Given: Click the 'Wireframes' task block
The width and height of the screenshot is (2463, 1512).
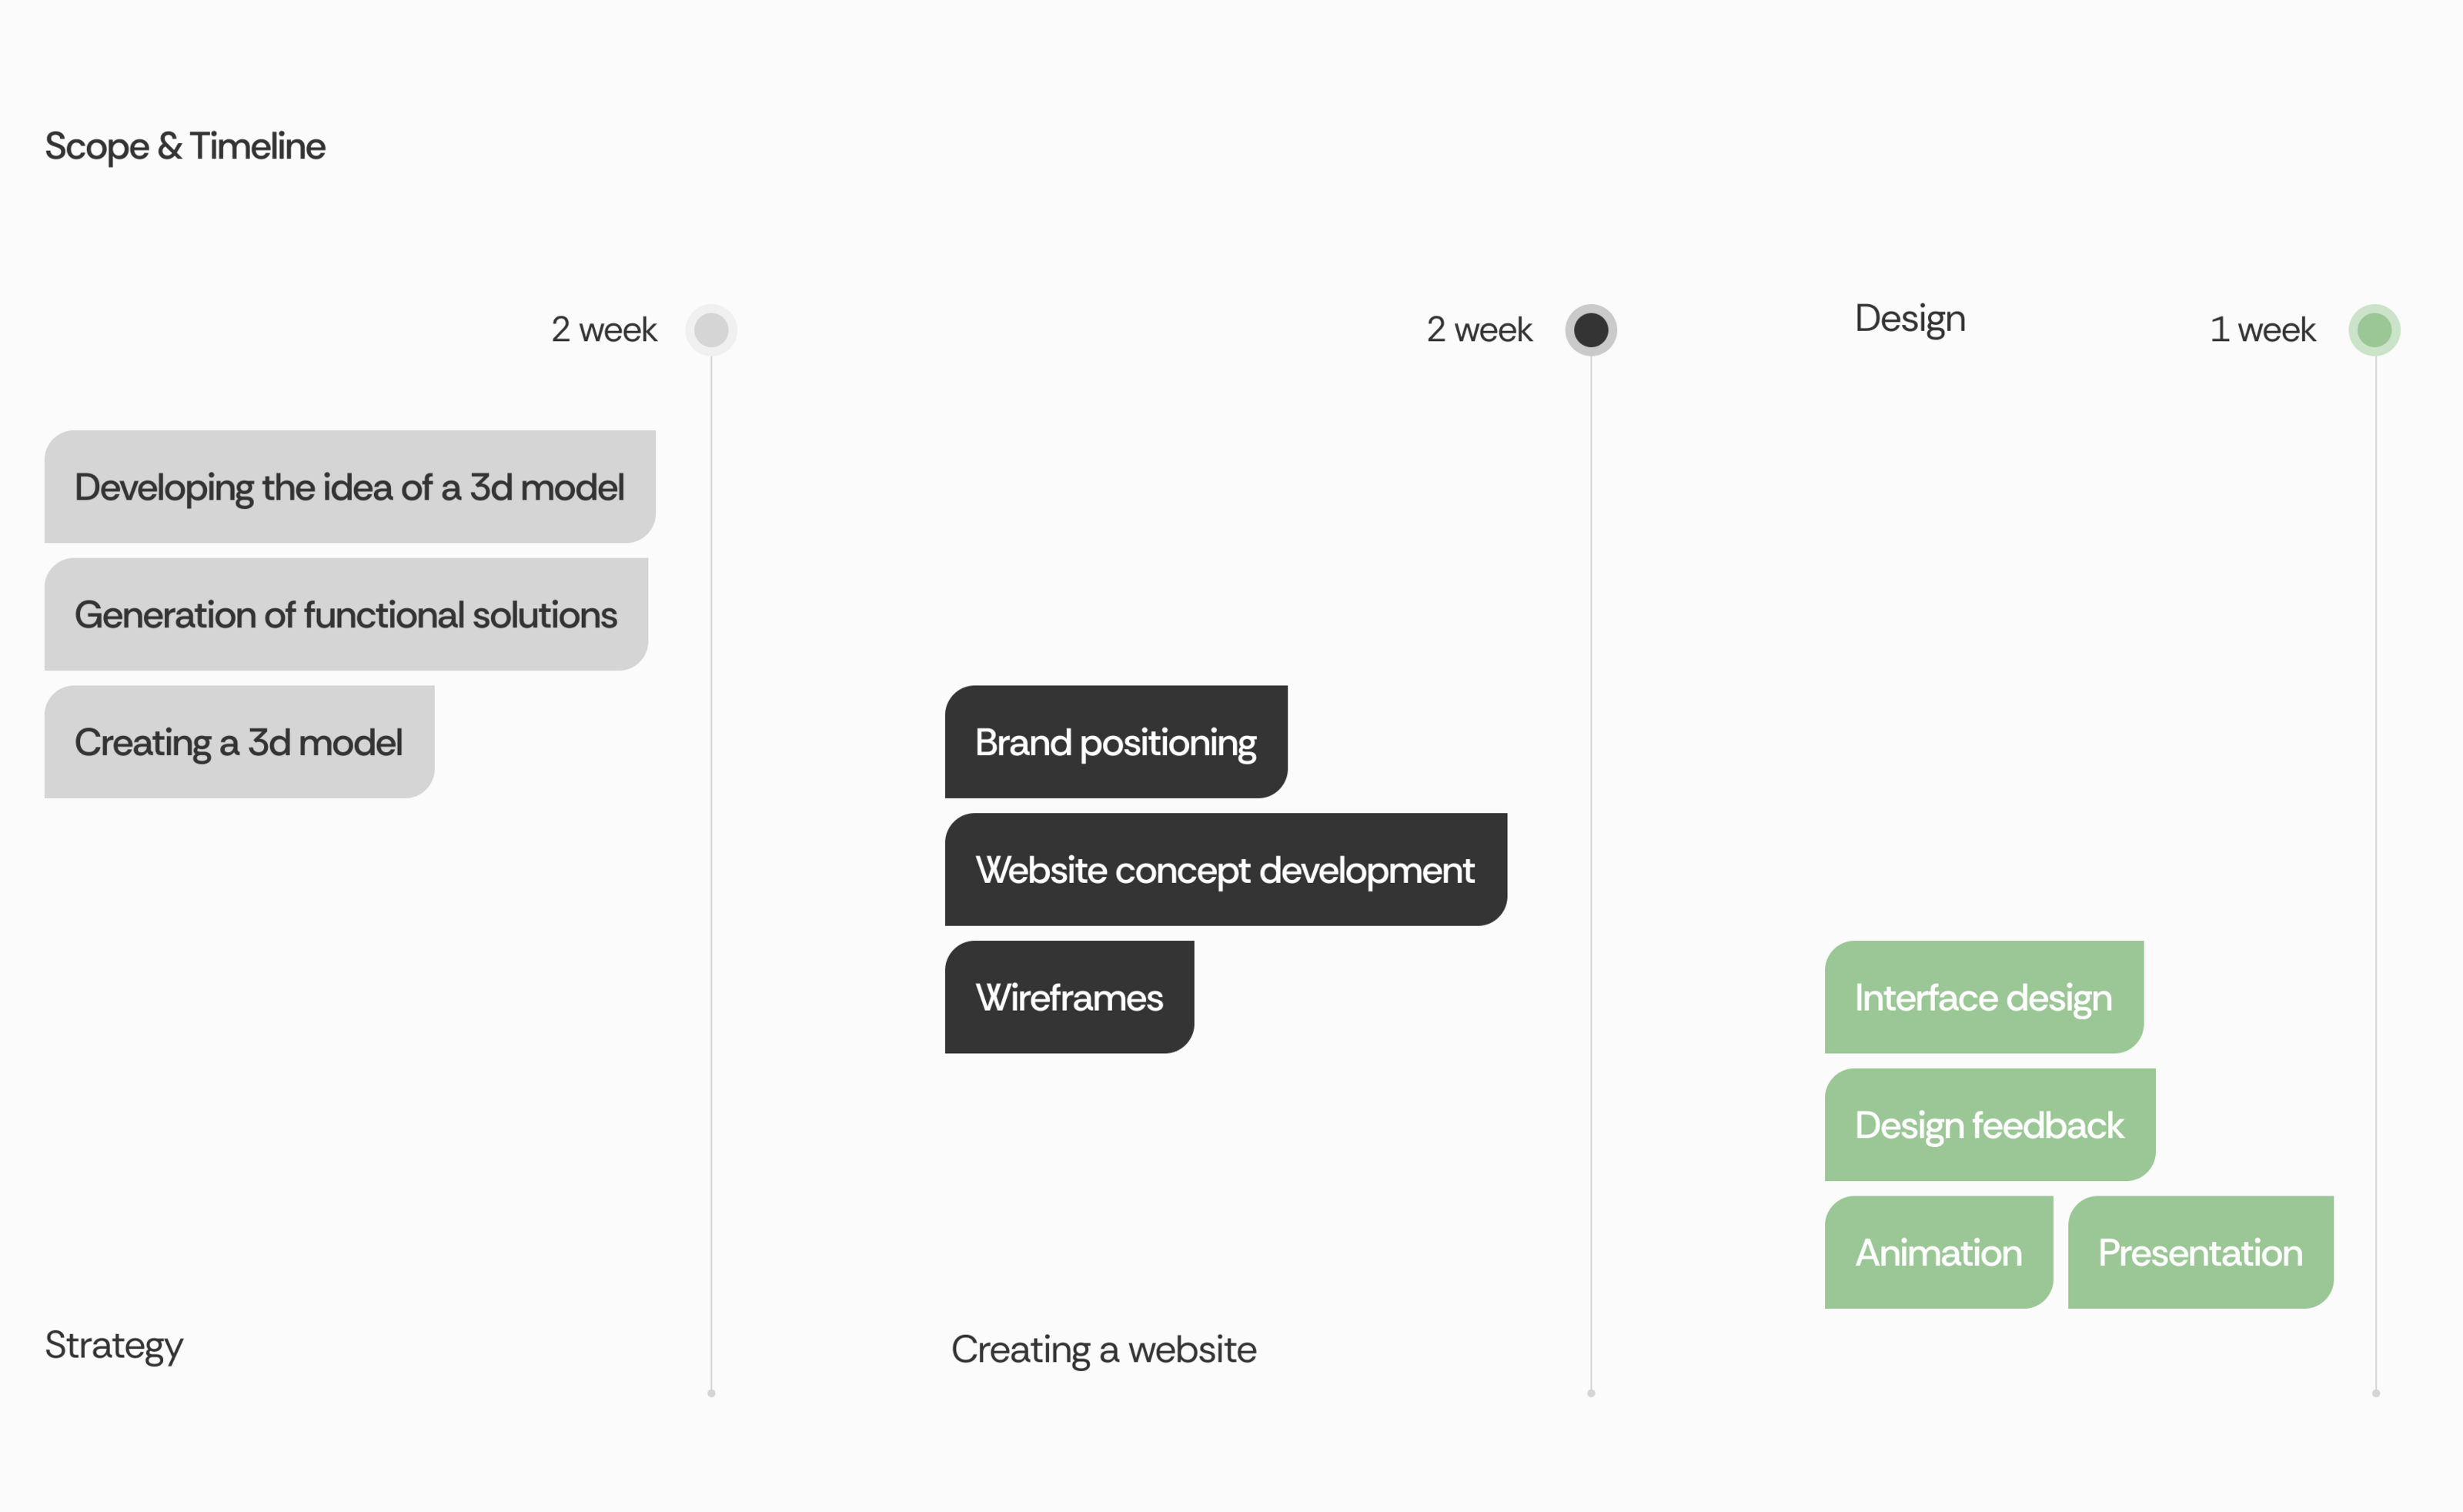Looking at the screenshot, I should 1068,997.
